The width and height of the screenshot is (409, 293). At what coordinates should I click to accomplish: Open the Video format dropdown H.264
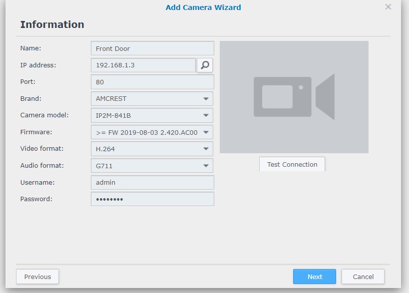coord(152,149)
